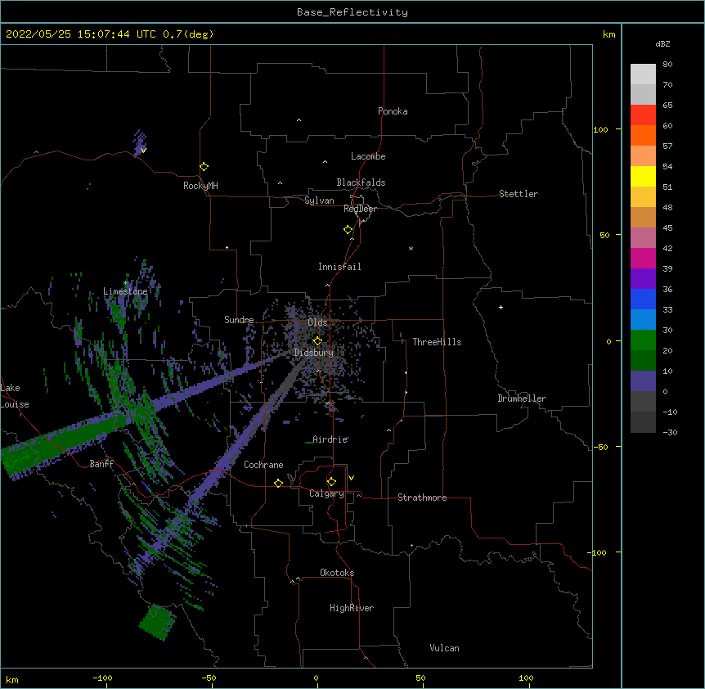Image resolution: width=705 pixels, height=689 pixels.
Task: Click the Sylvan label
Action: pyautogui.click(x=319, y=200)
